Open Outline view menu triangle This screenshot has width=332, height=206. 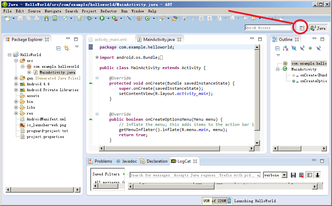[278, 55]
